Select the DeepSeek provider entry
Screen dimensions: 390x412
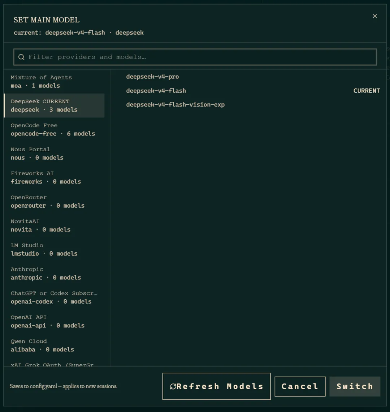[x=55, y=105]
